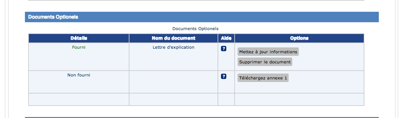Click empty Nom du document cell in last row
406x118 pixels.
tap(174, 99)
